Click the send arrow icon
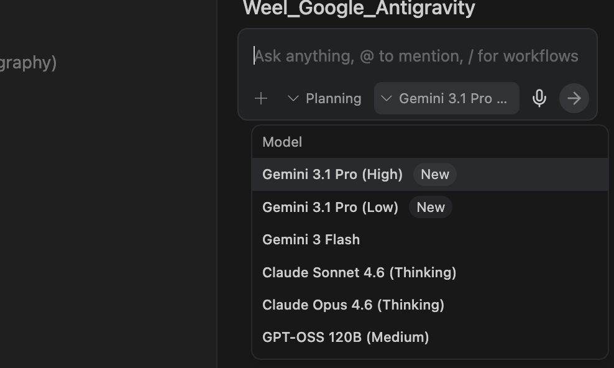The image size is (614, 368). pyautogui.click(x=574, y=98)
